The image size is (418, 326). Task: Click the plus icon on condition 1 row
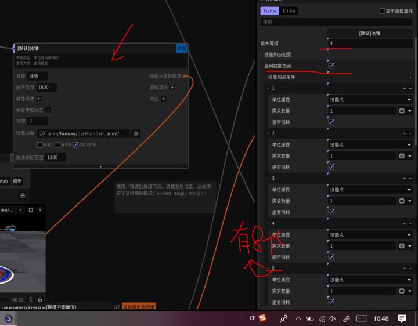pyautogui.click(x=405, y=88)
